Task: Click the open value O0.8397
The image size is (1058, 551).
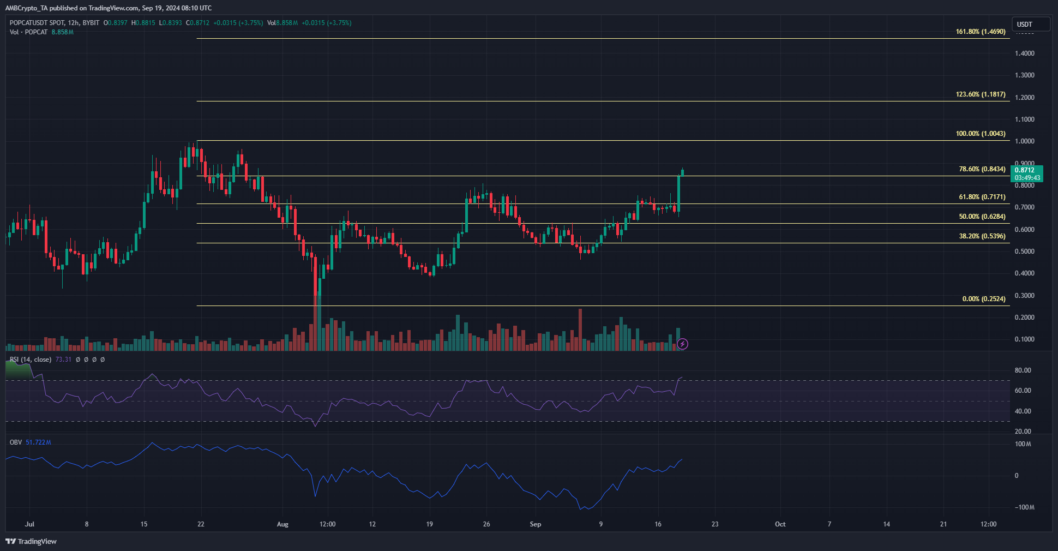Action: click(x=116, y=23)
